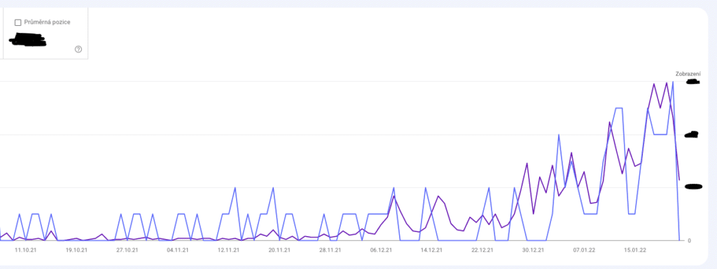Select the 15.01.22 date label
The image size is (717, 269).
(636, 250)
